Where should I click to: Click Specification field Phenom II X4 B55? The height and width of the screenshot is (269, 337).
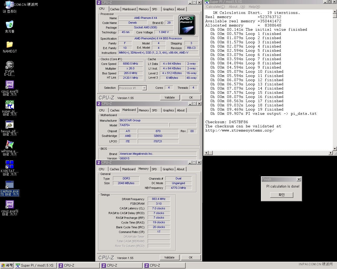[x=158, y=39]
